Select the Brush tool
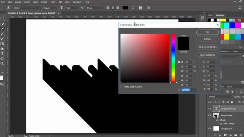Image resolution: width=244 pixels, height=137 pixels. (x=2, y=34)
